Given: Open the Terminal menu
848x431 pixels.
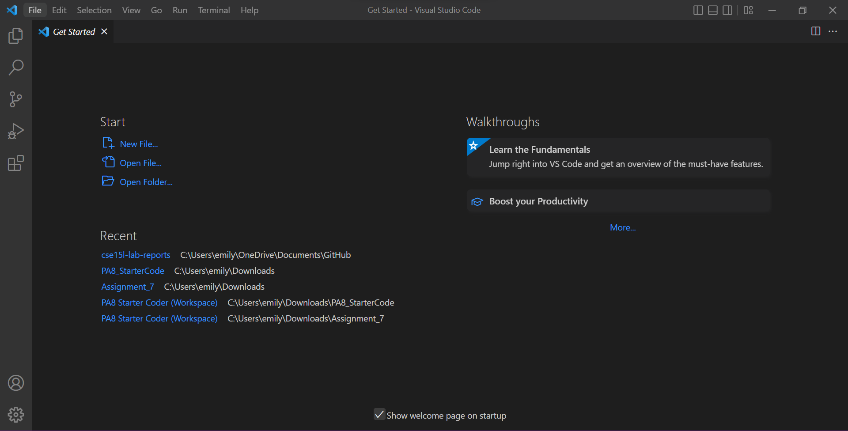Looking at the screenshot, I should [x=214, y=10].
